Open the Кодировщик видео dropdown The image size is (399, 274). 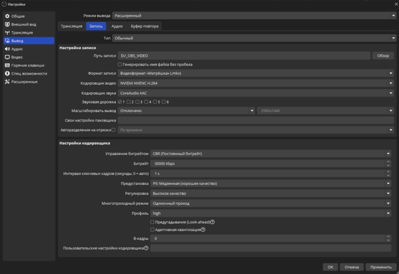point(256,83)
